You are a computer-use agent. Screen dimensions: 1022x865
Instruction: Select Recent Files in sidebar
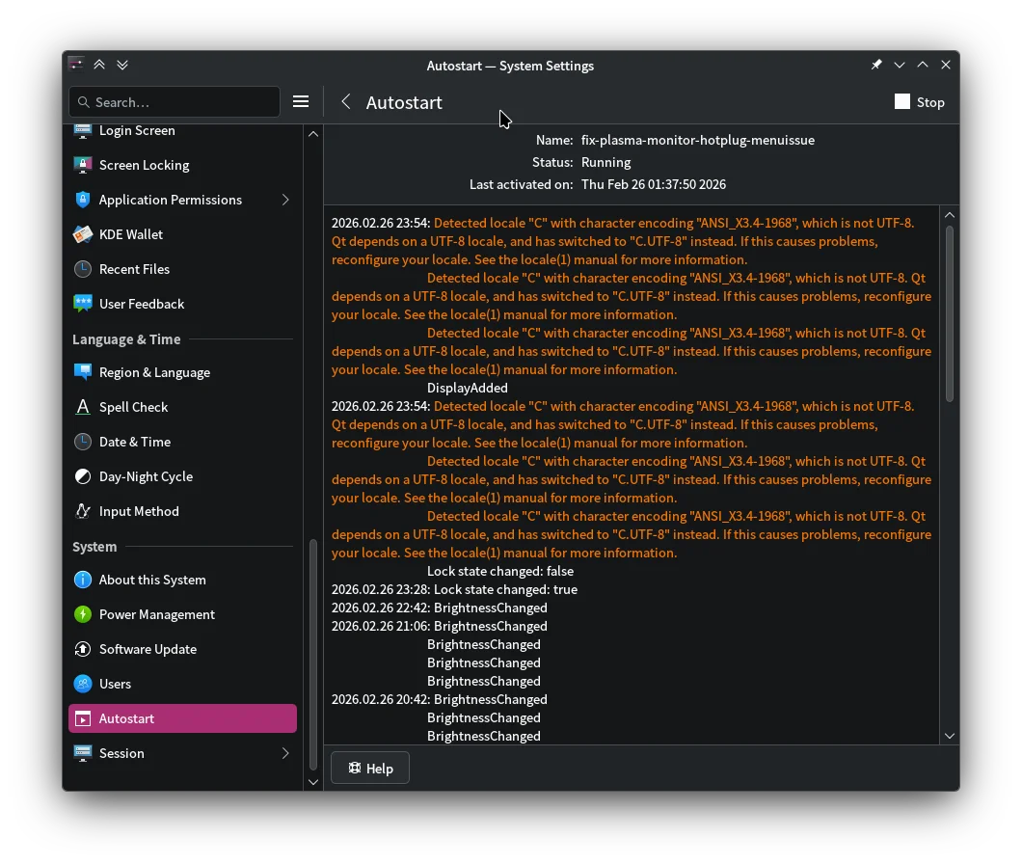[x=134, y=269]
